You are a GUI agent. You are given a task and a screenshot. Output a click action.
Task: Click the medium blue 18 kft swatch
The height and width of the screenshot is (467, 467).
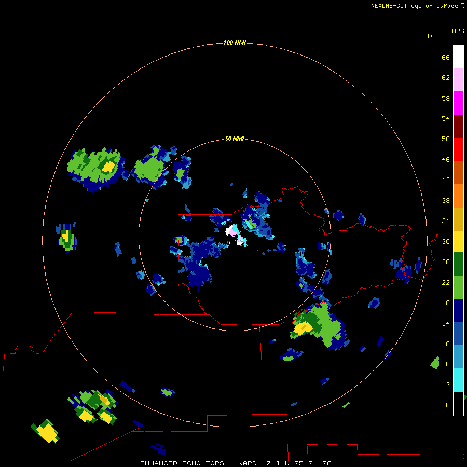tap(458, 334)
